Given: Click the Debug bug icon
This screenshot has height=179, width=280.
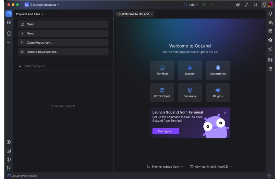Looking at the screenshot, I should pyautogui.click(x=212, y=5).
